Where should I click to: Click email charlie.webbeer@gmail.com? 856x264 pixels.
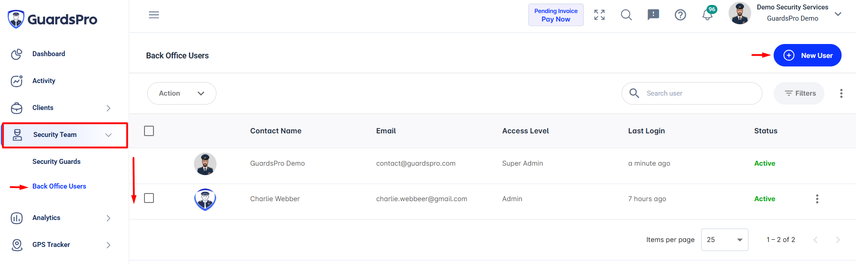coord(422,199)
